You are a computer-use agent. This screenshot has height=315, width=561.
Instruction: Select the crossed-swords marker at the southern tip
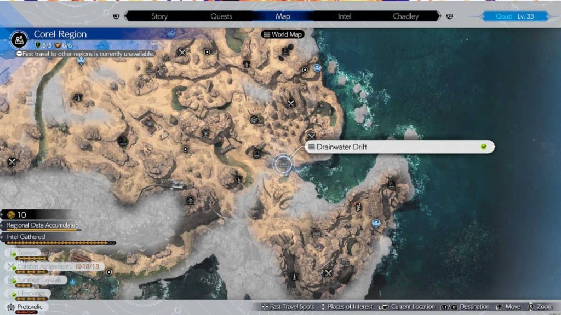pyautogui.click(x=328, y=273)
